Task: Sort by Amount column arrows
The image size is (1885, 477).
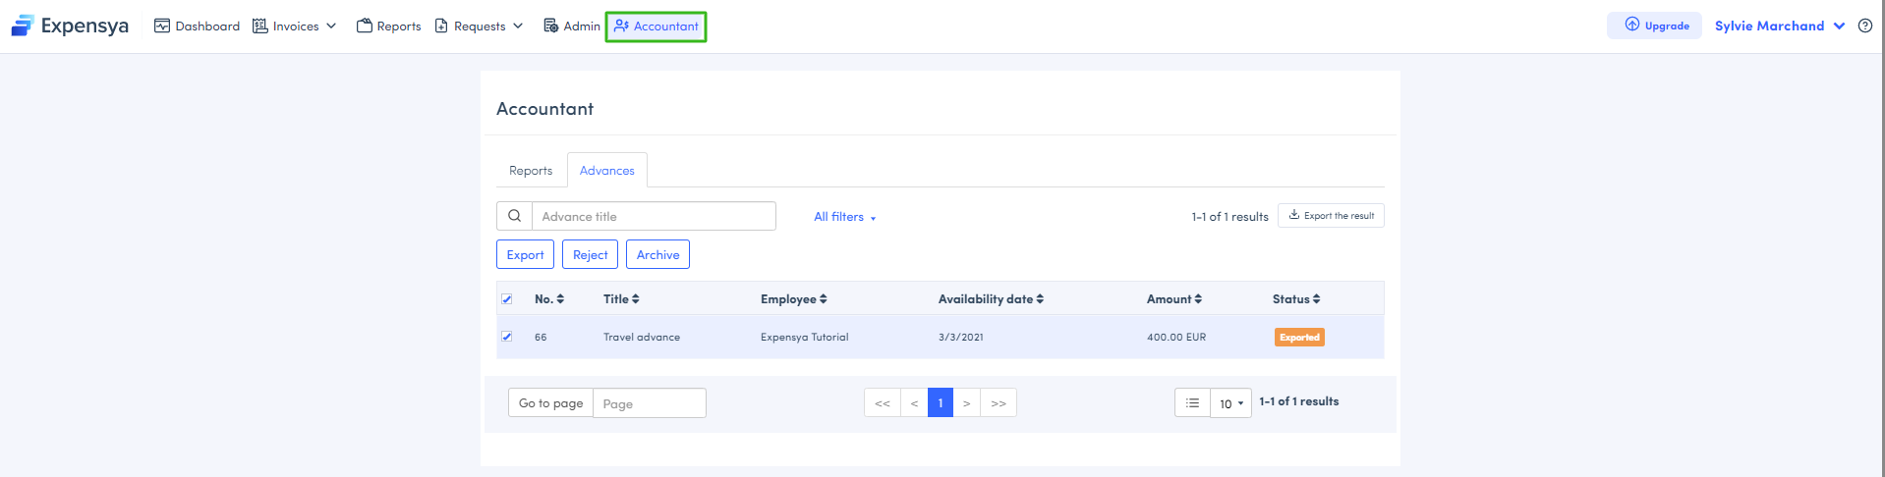Action: point(1198,299)
